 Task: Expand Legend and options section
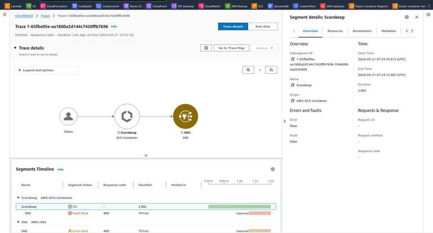click(x=36, y=70)
